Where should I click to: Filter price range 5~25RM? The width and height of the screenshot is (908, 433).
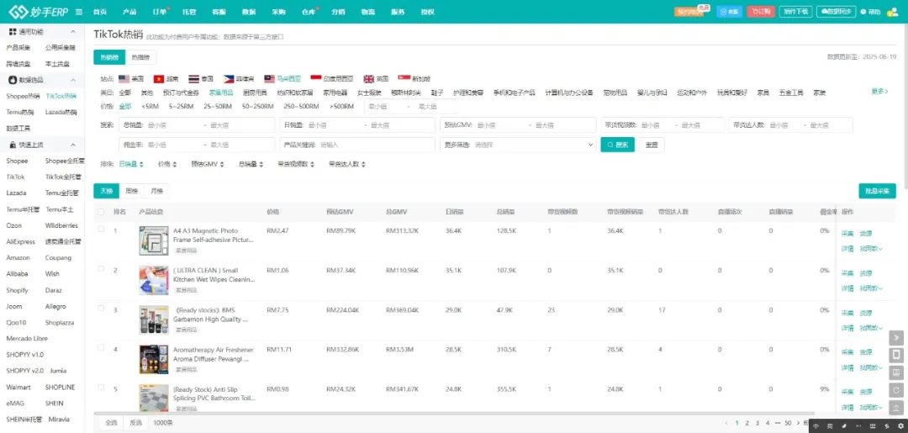(x=182, y=107)
